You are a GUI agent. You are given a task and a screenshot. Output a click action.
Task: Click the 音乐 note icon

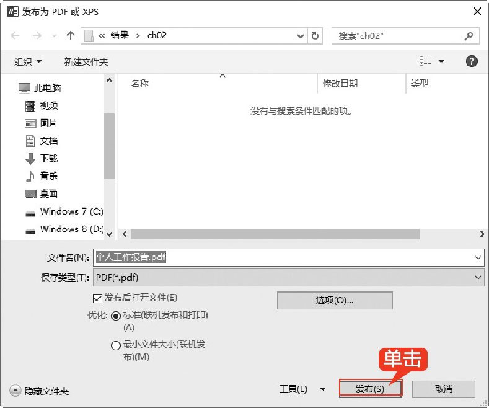click(x=30, y=176)
